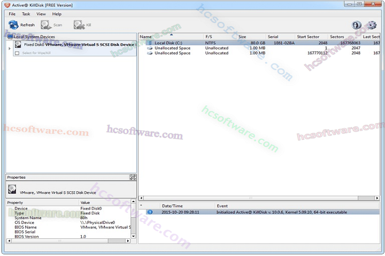Click the KillDisk app icon in title bar
Viewport: 385px width, 256px height.
pyautogui.click(x=7, y=5)
